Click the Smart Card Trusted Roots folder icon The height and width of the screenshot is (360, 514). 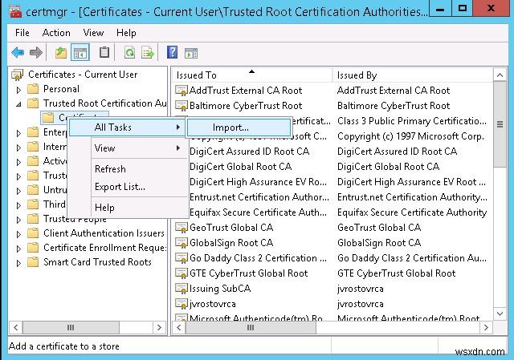click(x=33, y=262)
